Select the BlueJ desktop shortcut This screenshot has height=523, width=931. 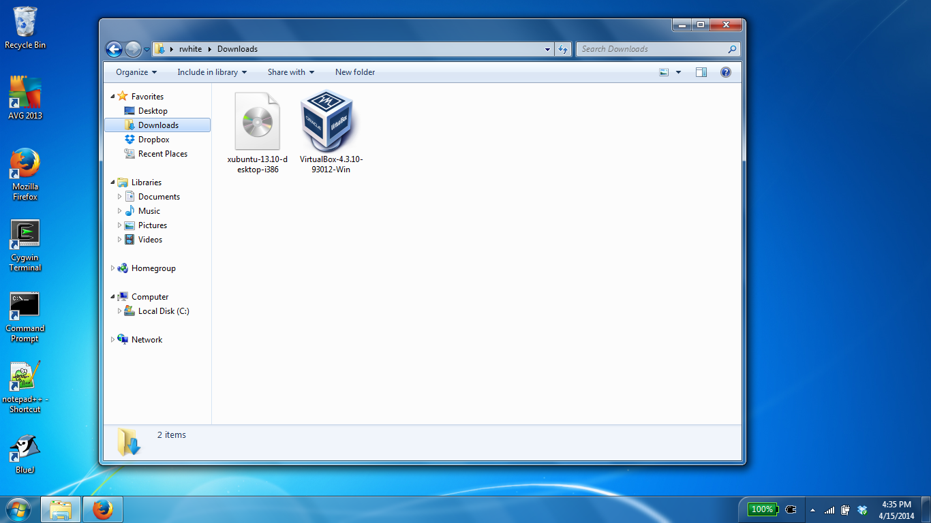tap(25, 454)
